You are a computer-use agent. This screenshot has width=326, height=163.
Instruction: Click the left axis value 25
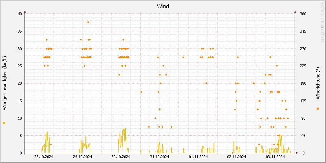20,66
